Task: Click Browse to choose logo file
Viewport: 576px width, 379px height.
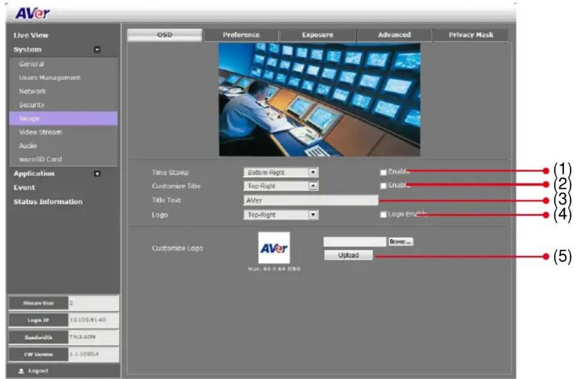Action: click(x=400, y=242)
